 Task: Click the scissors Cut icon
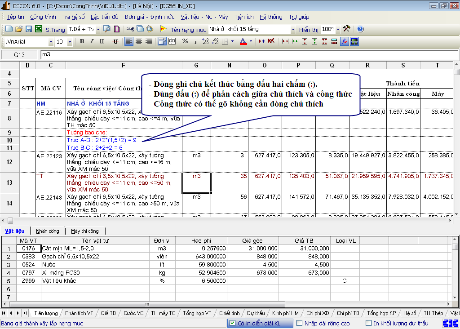pos(130,29)
